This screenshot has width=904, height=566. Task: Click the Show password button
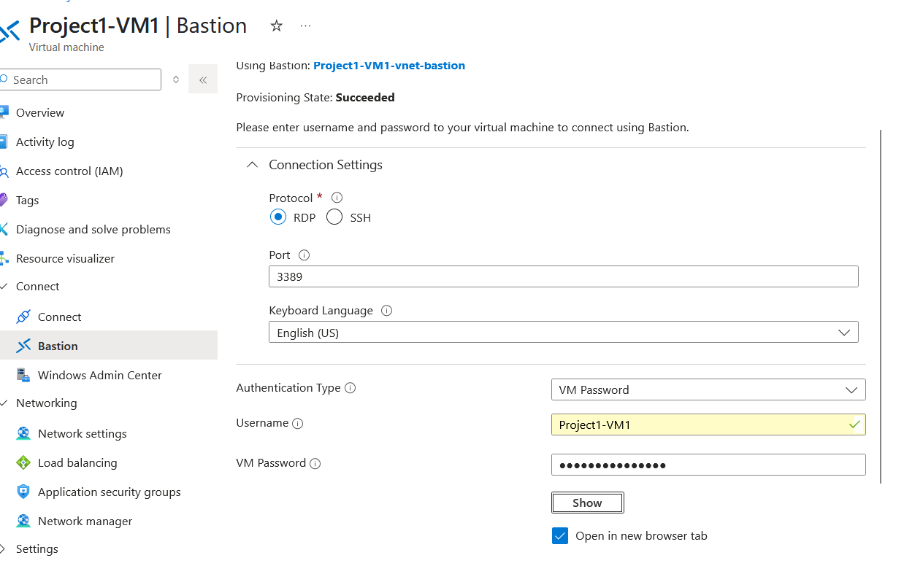(x=588, y=503)
